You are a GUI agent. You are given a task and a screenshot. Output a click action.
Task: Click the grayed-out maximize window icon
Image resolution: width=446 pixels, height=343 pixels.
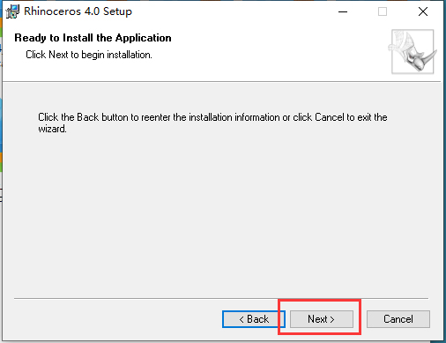(x=383, y=11)
